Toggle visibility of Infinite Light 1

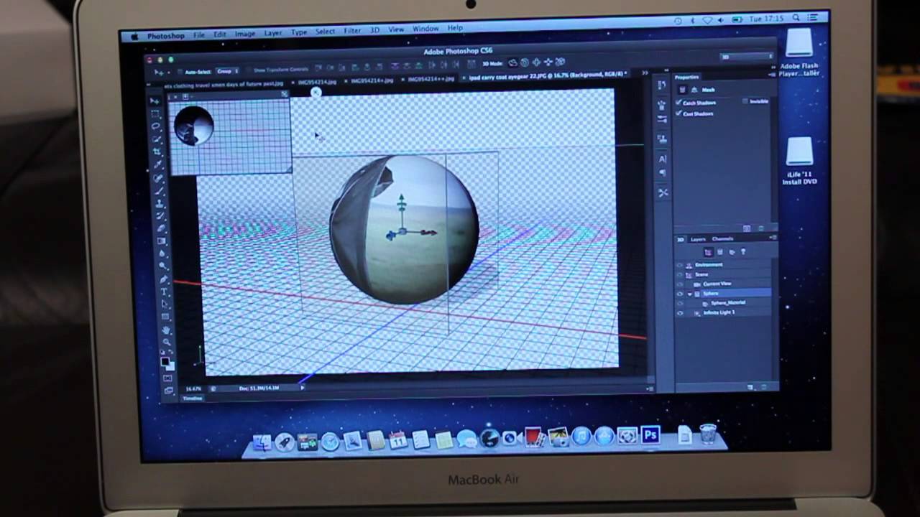pos(680,313)
